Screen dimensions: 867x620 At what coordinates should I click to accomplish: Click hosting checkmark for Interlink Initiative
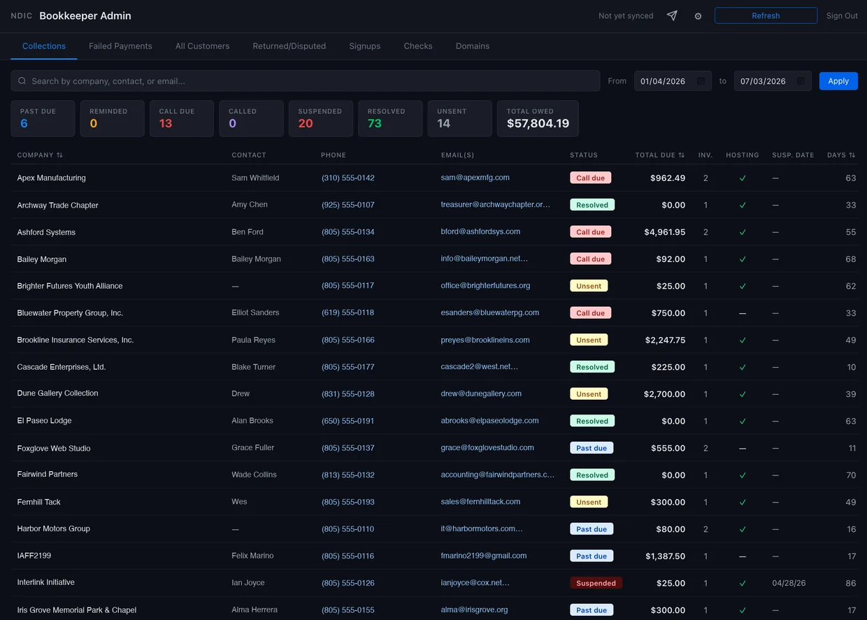point(743,583)
